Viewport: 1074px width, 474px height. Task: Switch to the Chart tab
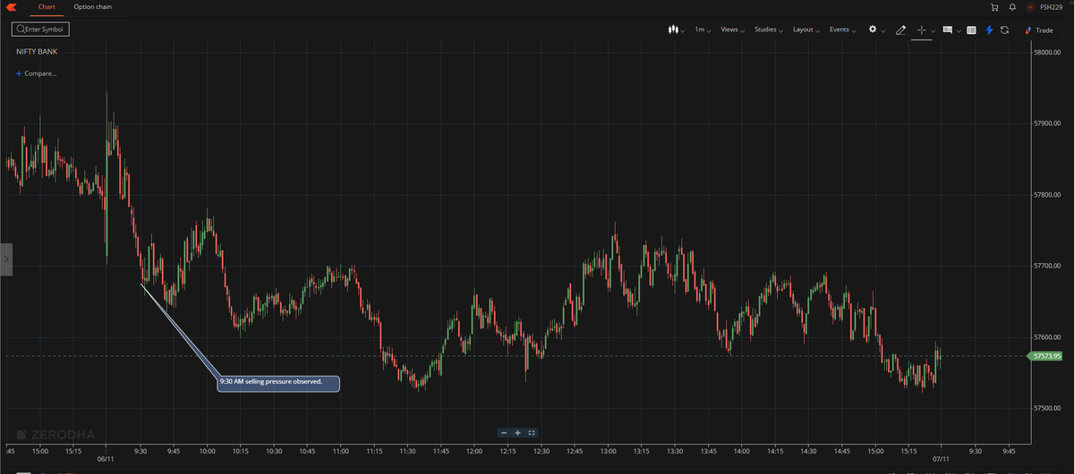tap(47, 6)
